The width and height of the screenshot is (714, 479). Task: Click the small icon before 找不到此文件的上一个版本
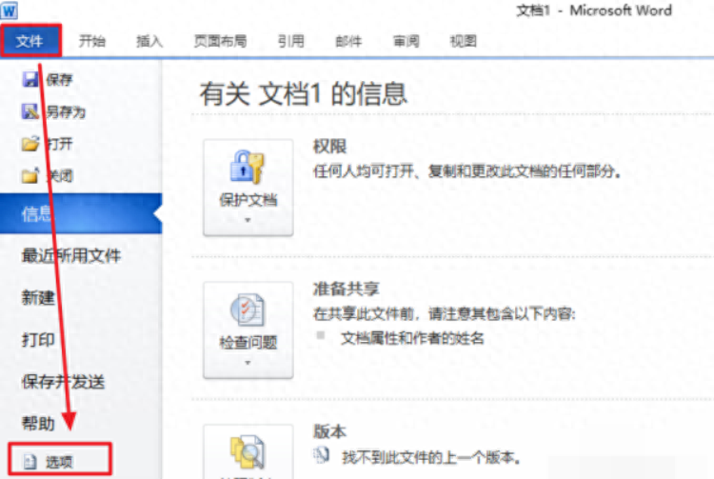[321, 455]
